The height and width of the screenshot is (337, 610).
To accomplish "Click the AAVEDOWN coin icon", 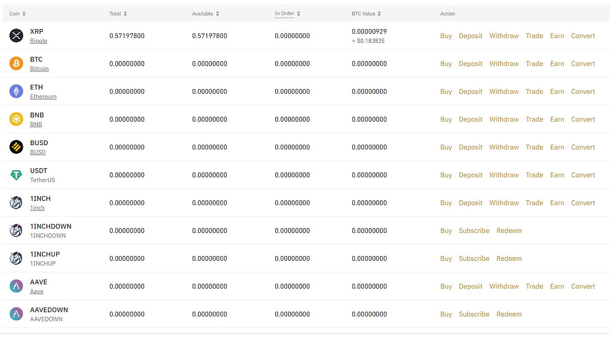I will pyautogui.click(x=16, y=314).
